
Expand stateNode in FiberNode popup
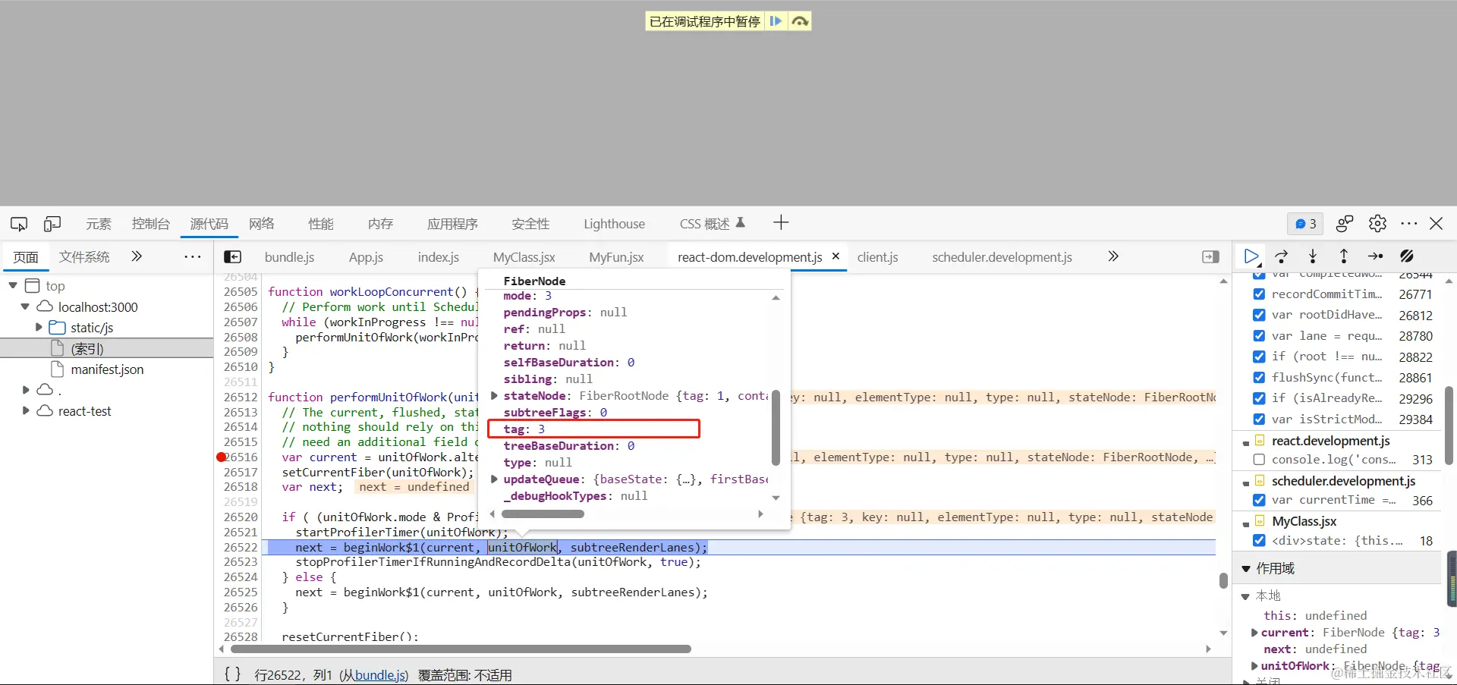(494, 396)
